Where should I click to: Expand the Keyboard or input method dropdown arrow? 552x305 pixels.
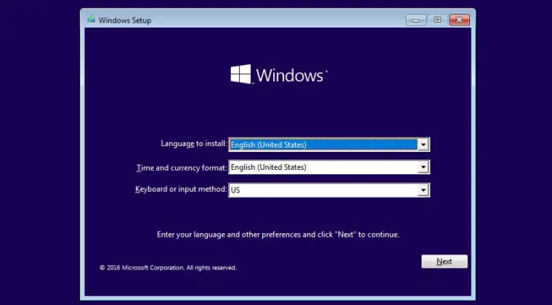tap(423, 190)
